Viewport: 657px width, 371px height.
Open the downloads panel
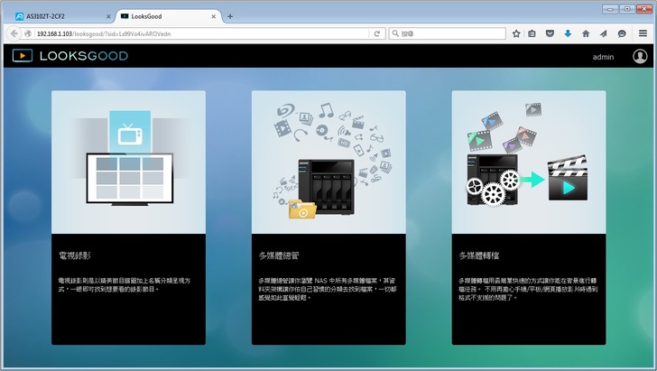coord(568,33)
